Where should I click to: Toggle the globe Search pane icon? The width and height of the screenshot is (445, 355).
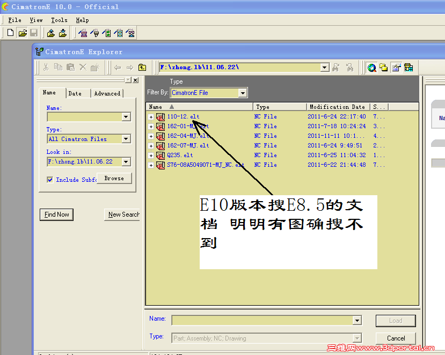(371, 68)
